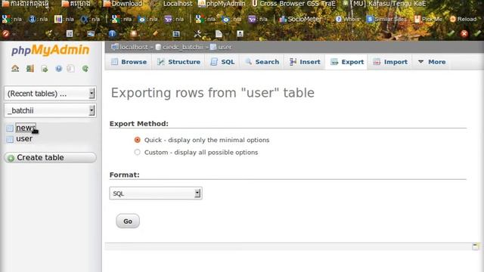Open the _batchii database dropdown
This screenshot has height=272, width=484.
[x=50, y=110]
